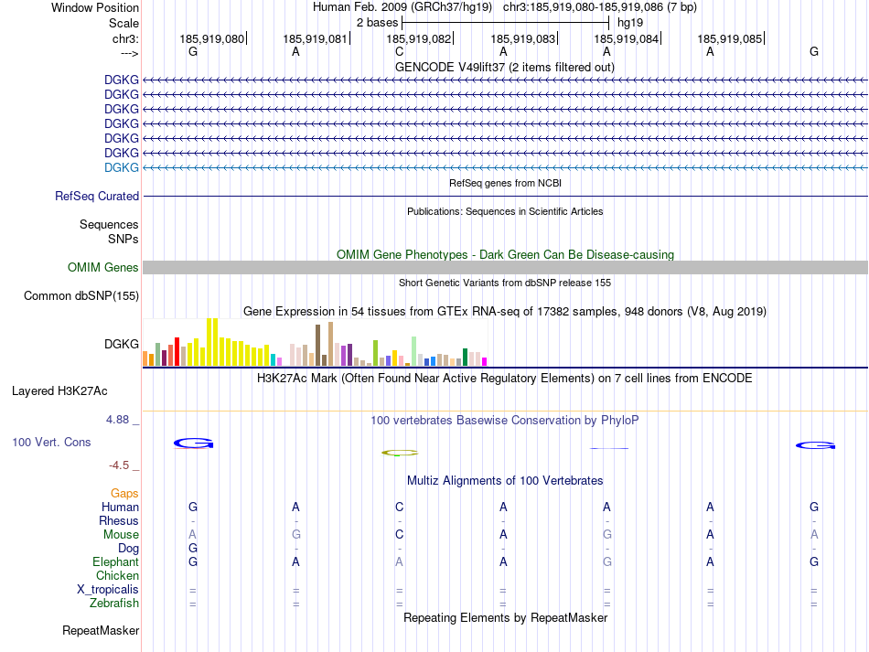Screen dimensions: 869x652
Task: Click base G in the Dog alignment row
Action: 193,549
